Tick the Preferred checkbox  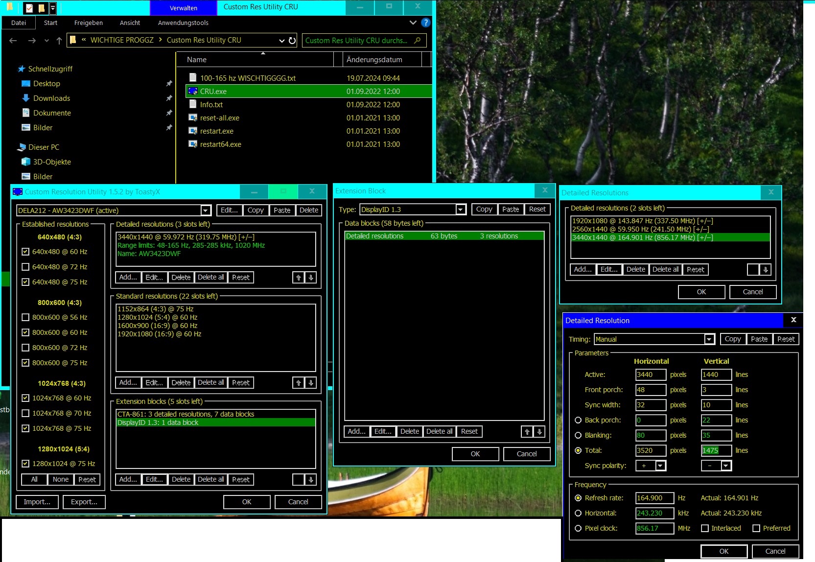tap(756, 529)
